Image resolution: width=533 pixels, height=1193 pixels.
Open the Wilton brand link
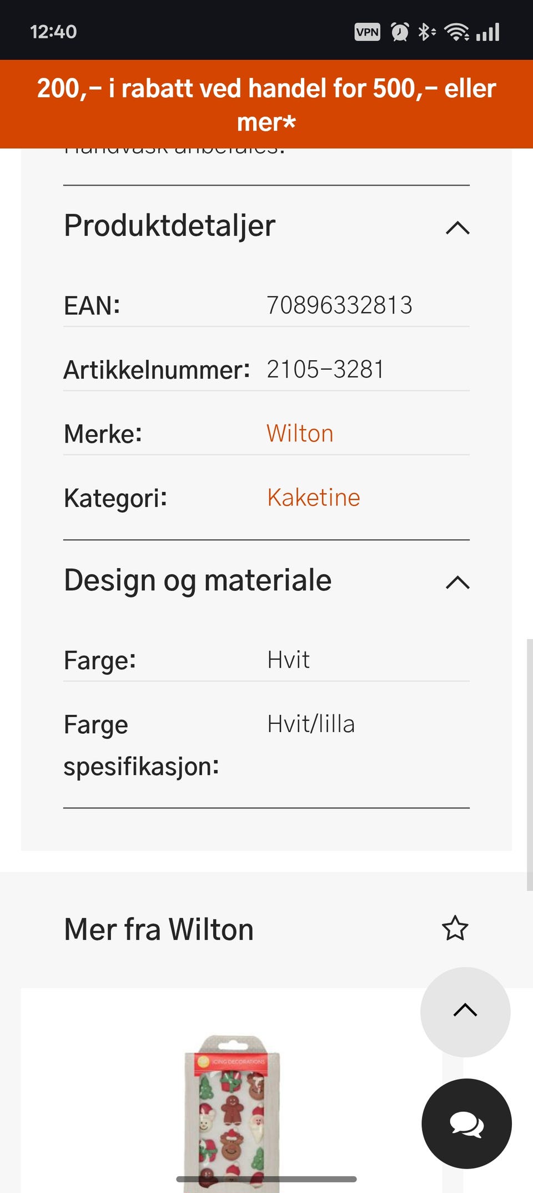(x=300, y=434)
